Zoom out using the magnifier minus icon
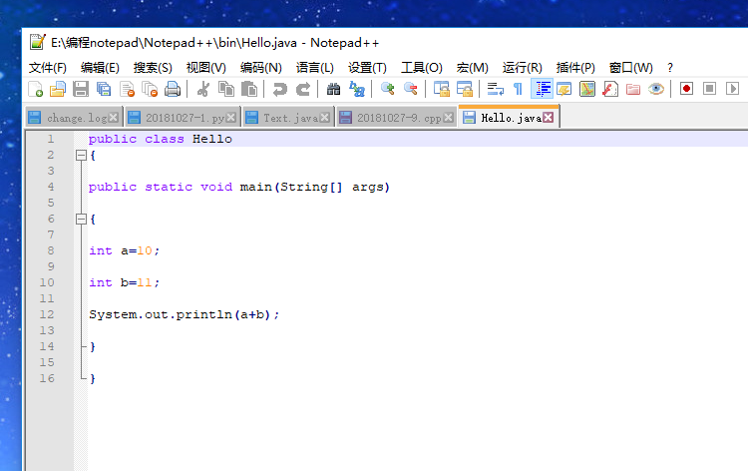 (x=410, y=89)
